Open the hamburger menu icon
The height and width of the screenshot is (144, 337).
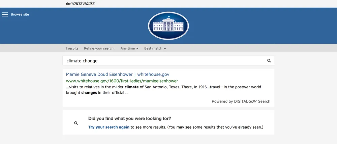click(5, 14)
